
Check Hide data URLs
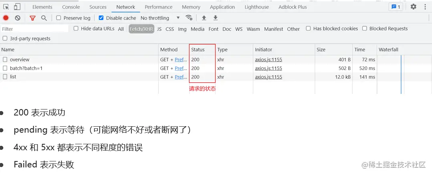tap(76, 28)
